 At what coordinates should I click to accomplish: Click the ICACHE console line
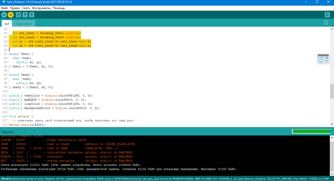[x=44, y=140]
